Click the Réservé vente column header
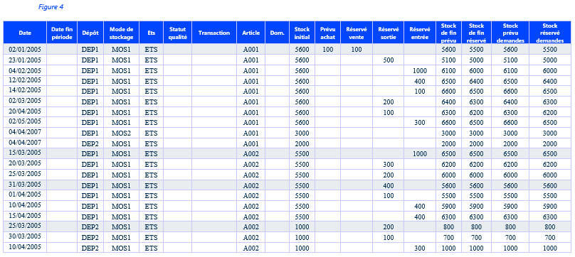This screenshot has width=575, height=257. (357, 33)
